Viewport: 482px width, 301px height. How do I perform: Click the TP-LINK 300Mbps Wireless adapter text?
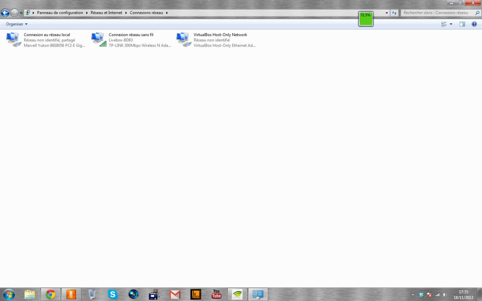pyautogui.click(x=140, y=46)
